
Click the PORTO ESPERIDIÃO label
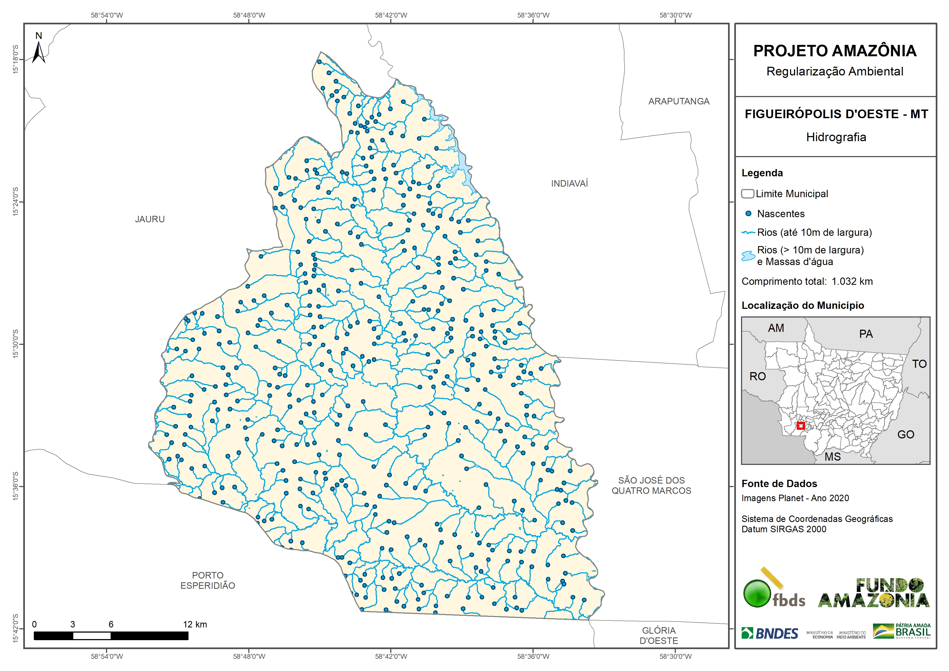[x=207, y=580]
